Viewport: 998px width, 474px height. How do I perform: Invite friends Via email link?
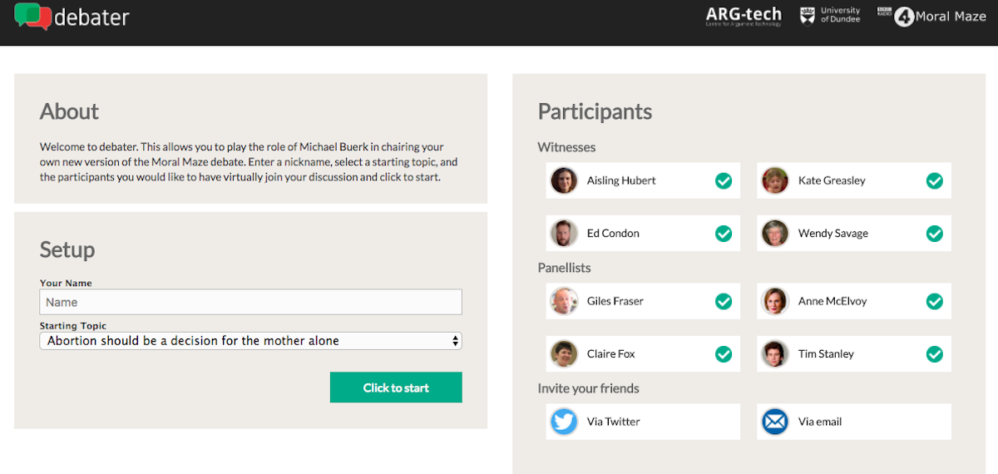tap(820, 422)
